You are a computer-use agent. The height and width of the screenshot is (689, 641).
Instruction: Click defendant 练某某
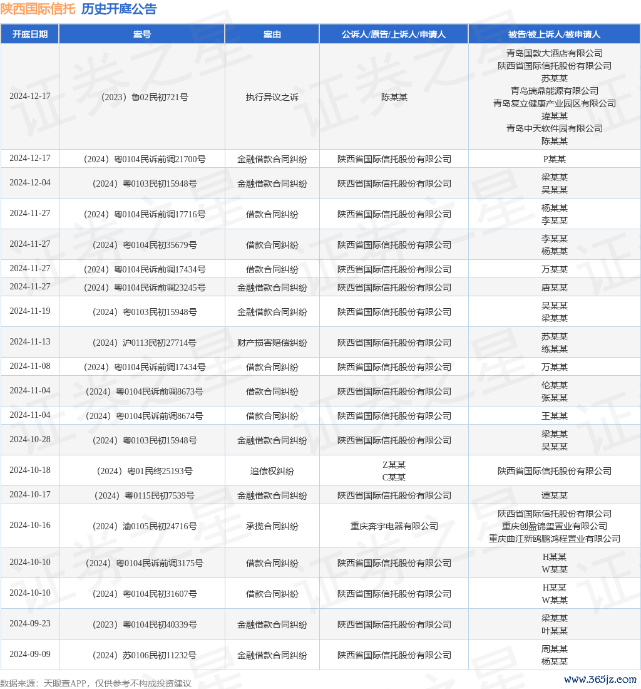pos(555,349)
